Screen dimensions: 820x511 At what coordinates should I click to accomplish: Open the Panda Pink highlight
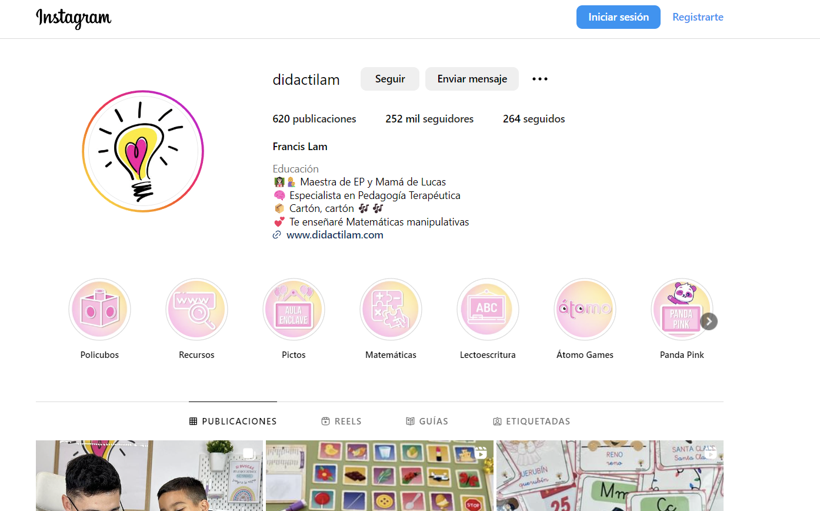[682, 310]
